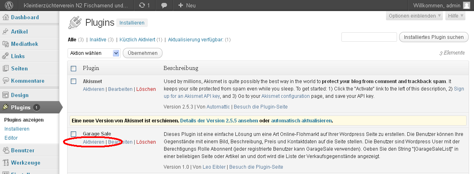Open the Aktion wählen dropdown
Image resolution: width=474 pixels, height=174 pixels.
tap(94, 53)
